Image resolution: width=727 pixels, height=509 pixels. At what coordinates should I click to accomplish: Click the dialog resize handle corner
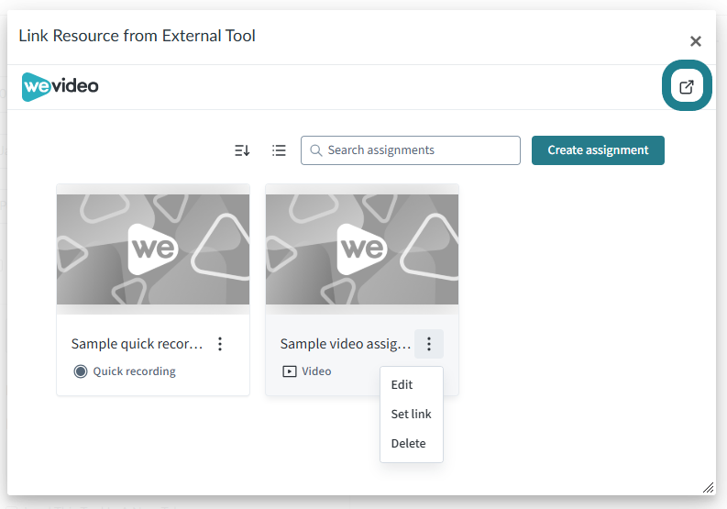pos(708,488)
